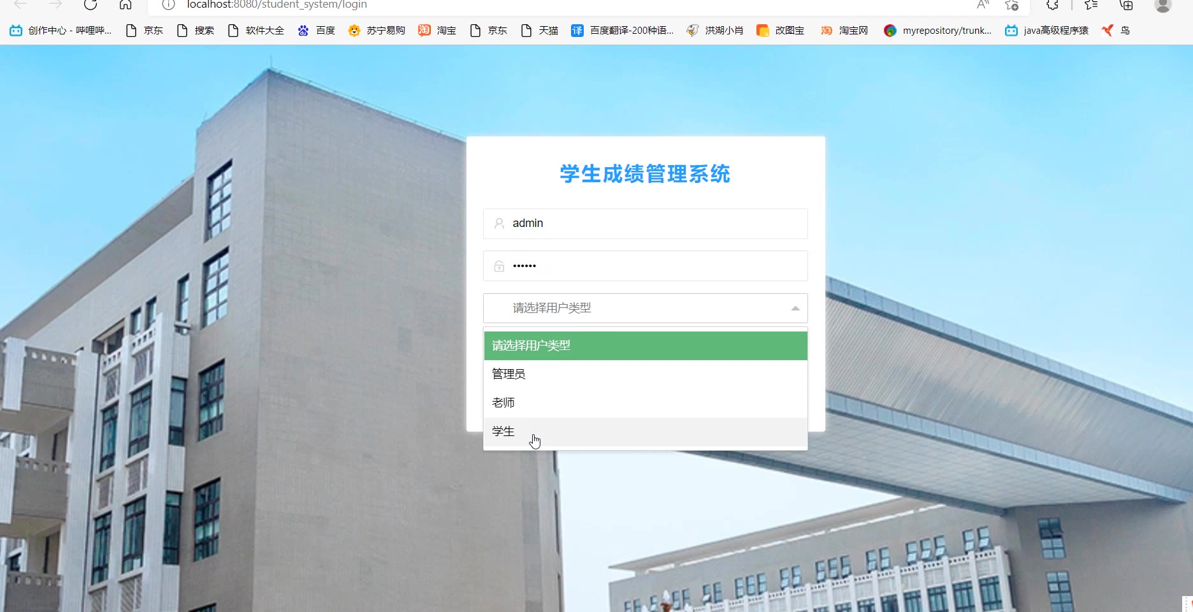1193x612 pixels.
Task: Collapse the 请选择用户类型 user type dropdown
Action: [x=646, y=308]
